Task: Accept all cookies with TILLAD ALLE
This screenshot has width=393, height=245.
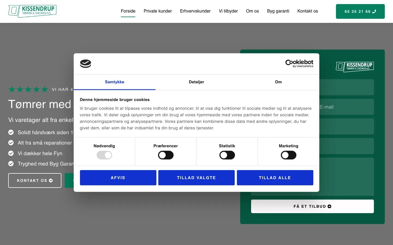Action: tap(275, 178)
